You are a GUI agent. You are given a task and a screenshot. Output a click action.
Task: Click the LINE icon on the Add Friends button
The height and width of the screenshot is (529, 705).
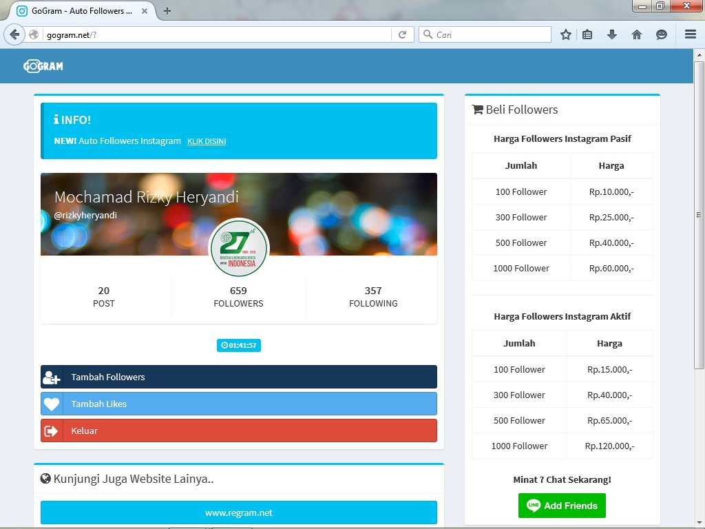click(x=533, y=505)
